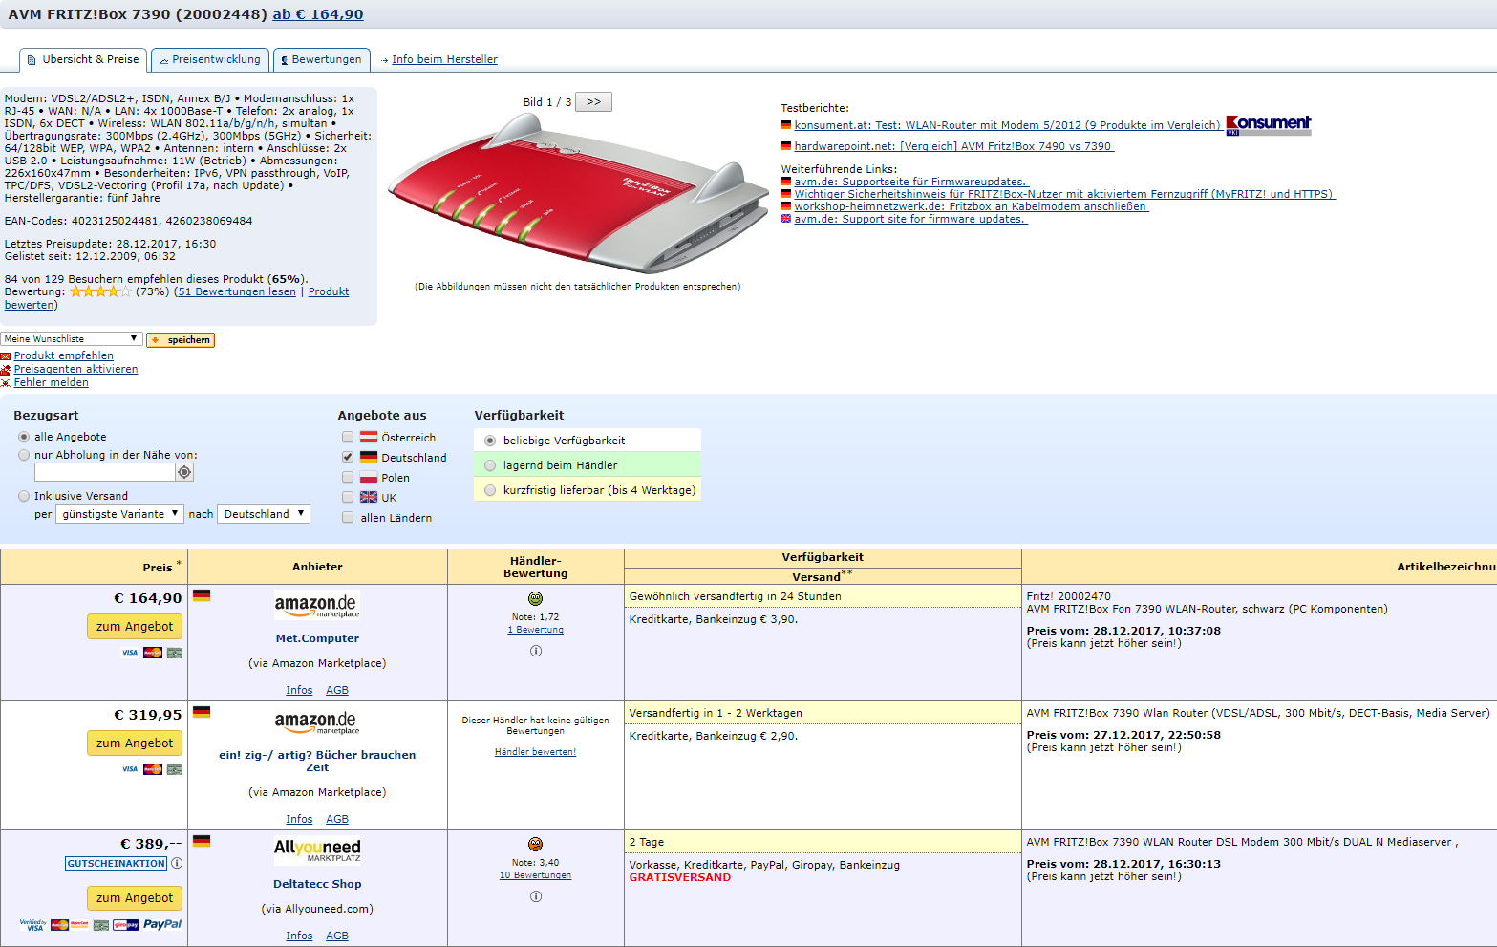
Task: Select the beliebige Verfügbarkeit radio button
Action: point(490,441)
